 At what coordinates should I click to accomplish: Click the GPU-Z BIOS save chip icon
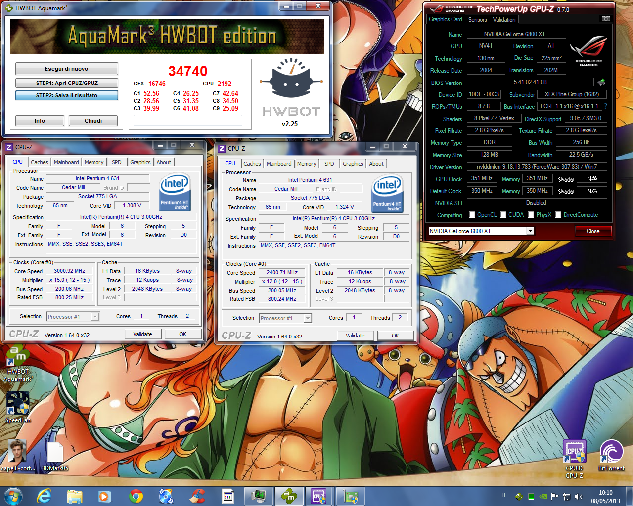601,82
